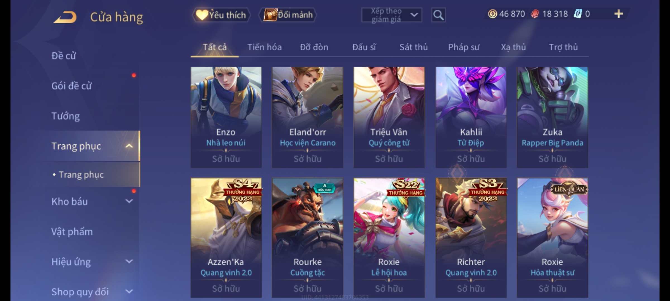This screenshot has height=301, width=670.
Task: Open Đổi mảnh fragment exchange chest
Action: click(x=288, y=15)
